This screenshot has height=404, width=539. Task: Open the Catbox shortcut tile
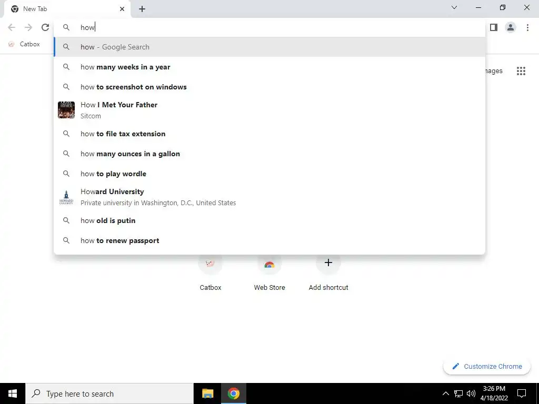tap(211, 273)
